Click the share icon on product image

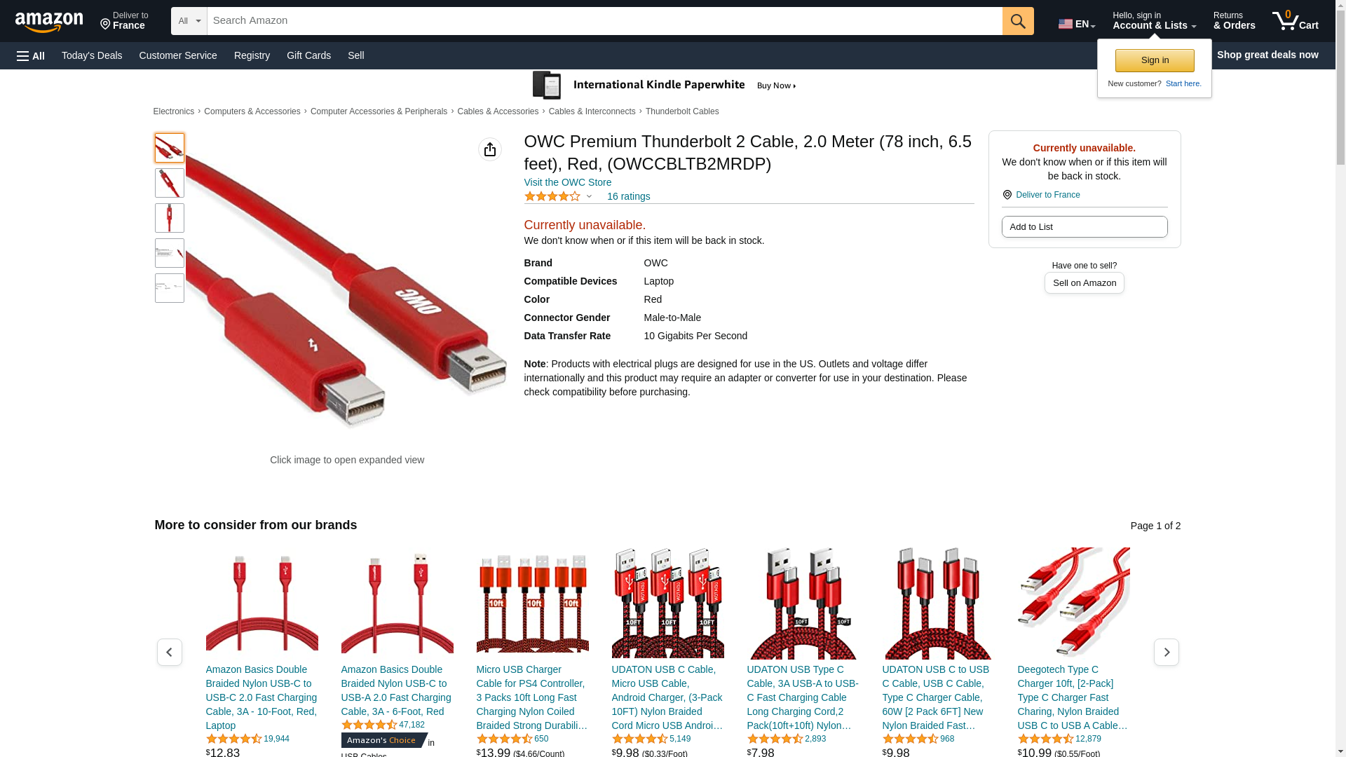coord(490,149)
